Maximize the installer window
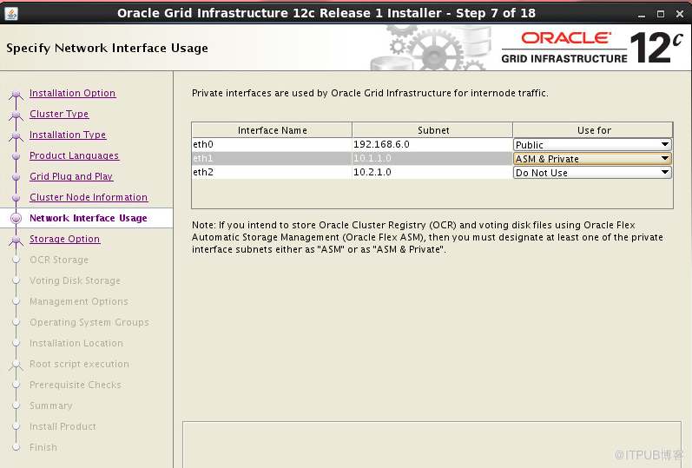Viewport: 692px width, 468px height. pyautogui.click(x=661, y=14)
